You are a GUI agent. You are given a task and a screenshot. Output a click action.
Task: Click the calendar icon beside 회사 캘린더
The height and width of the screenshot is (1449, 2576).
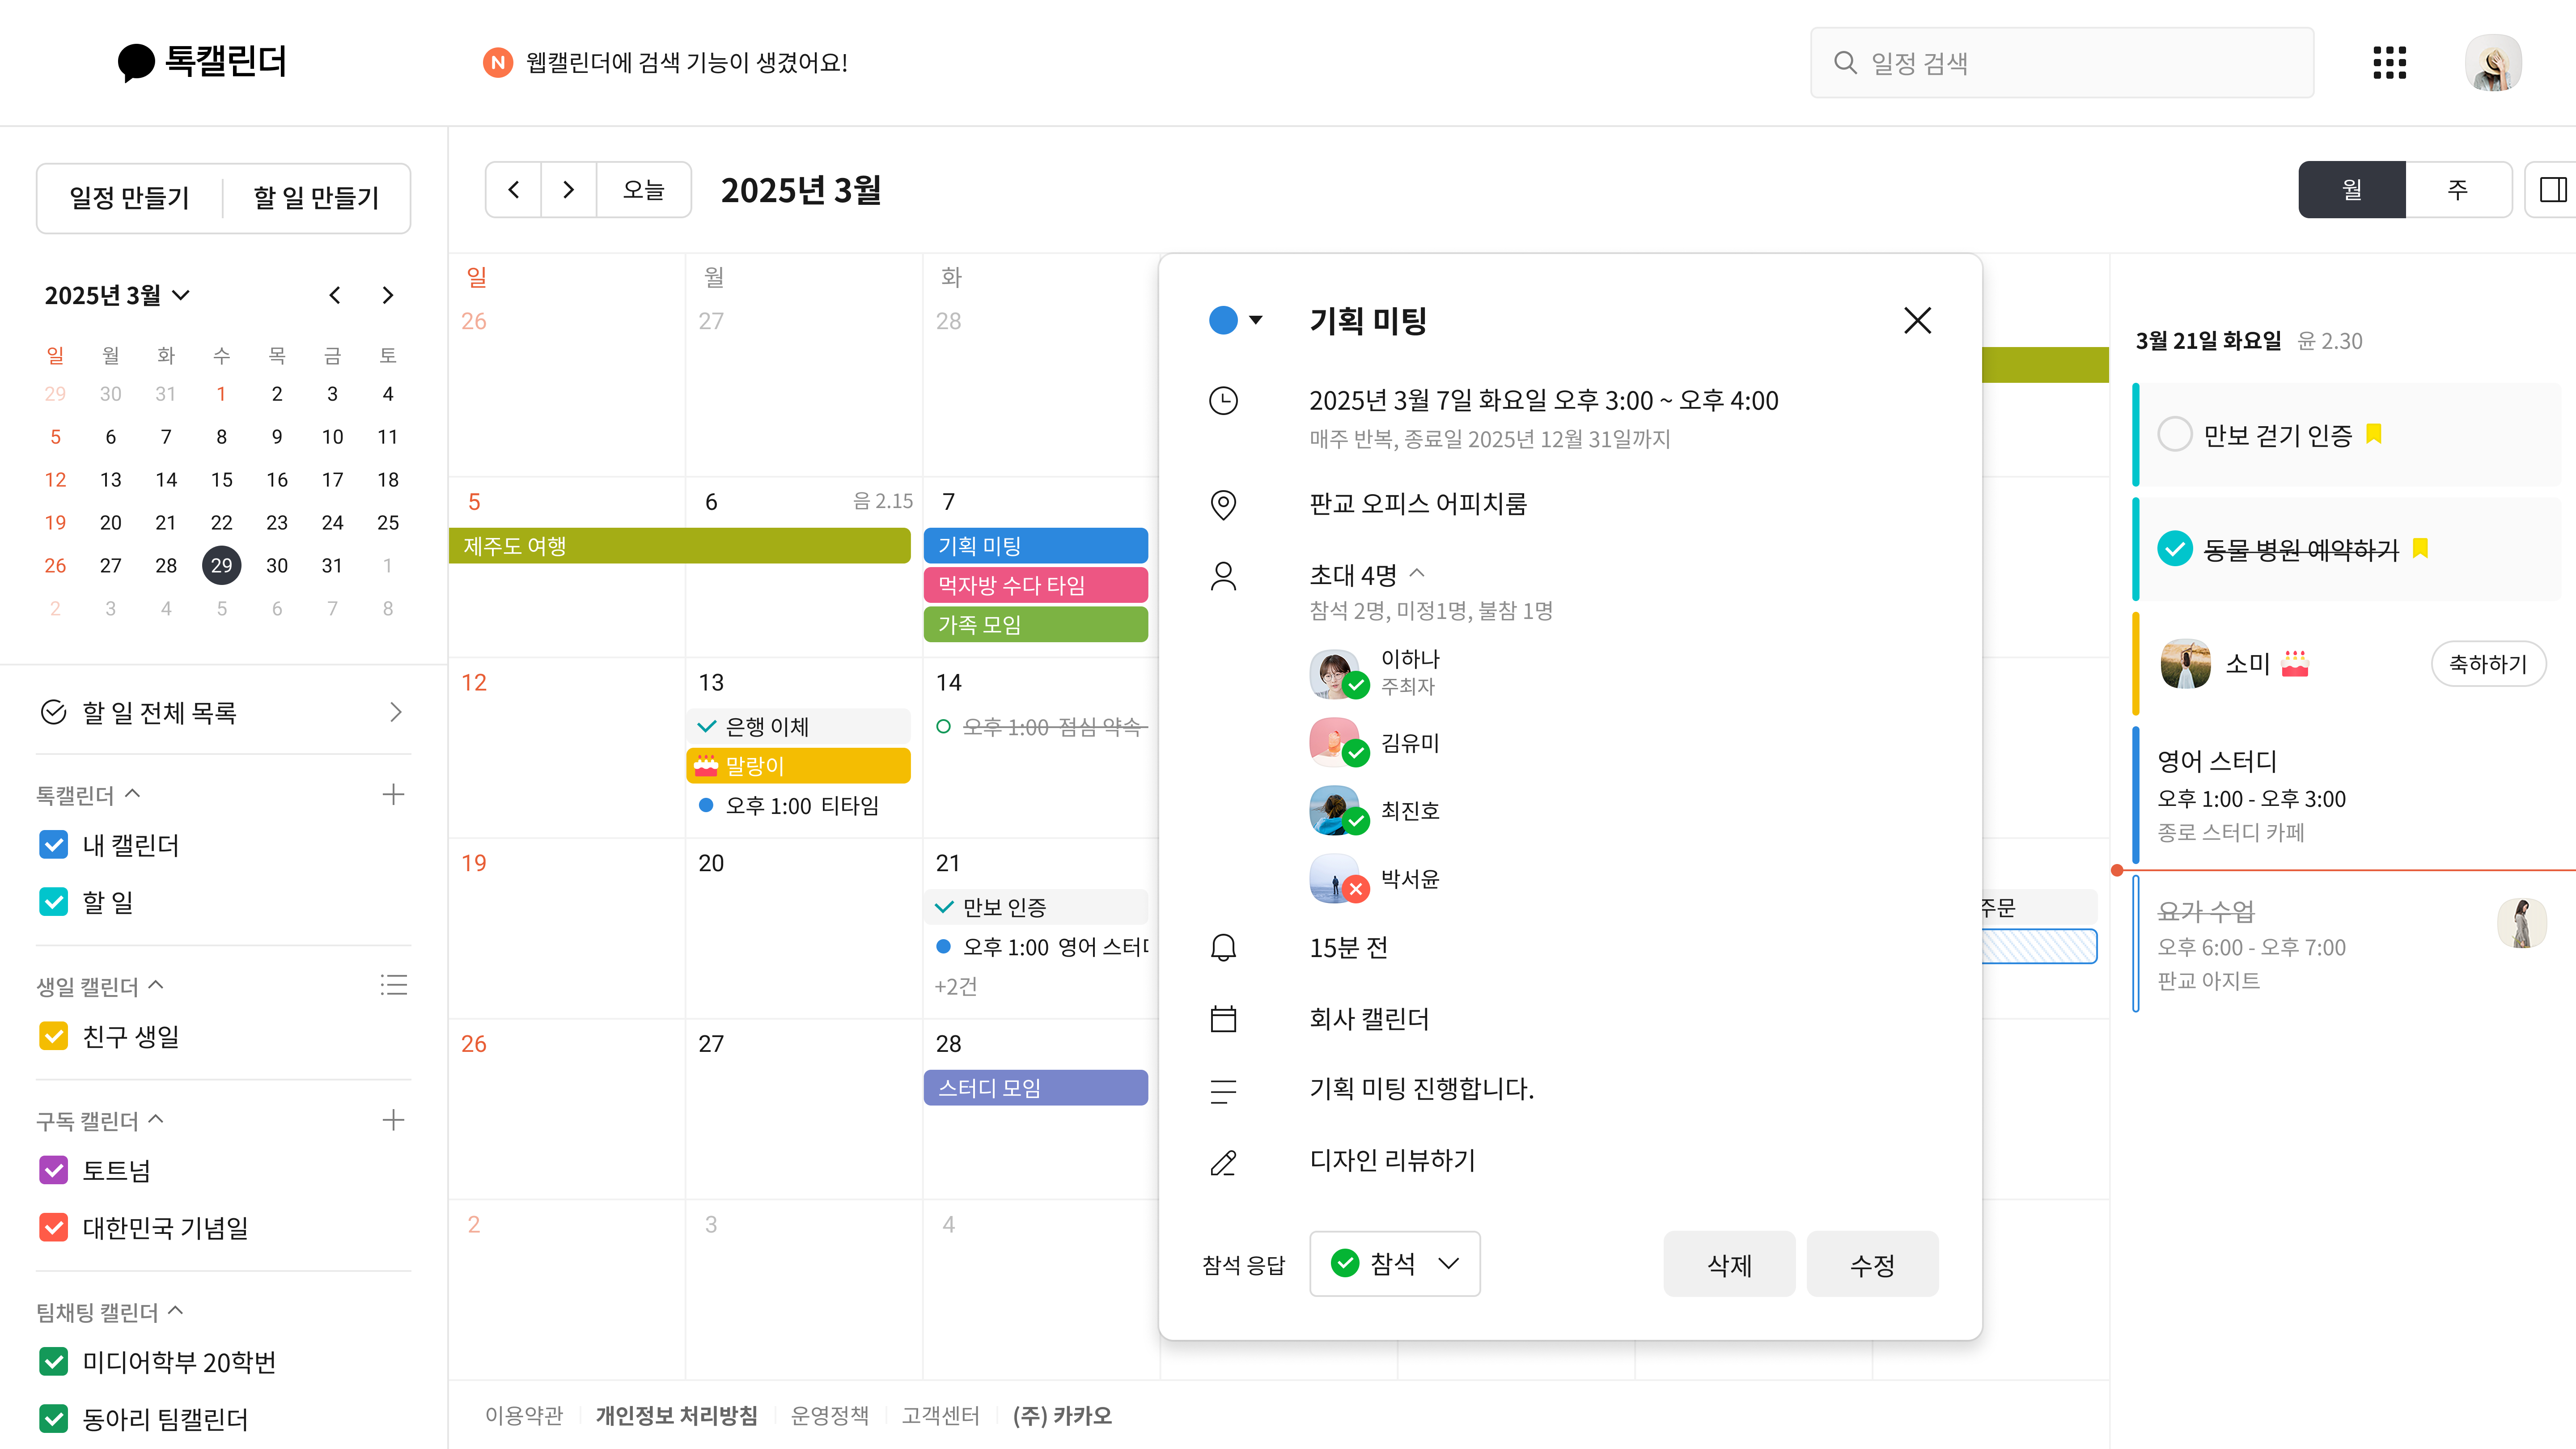[x=1223, y=1019]
